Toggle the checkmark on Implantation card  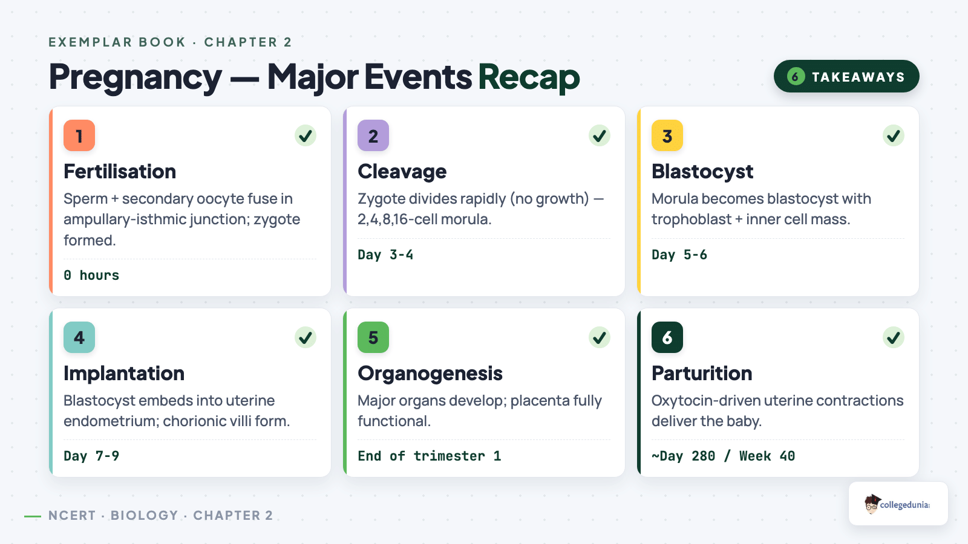pyautogui.click(x=306, y=337)
